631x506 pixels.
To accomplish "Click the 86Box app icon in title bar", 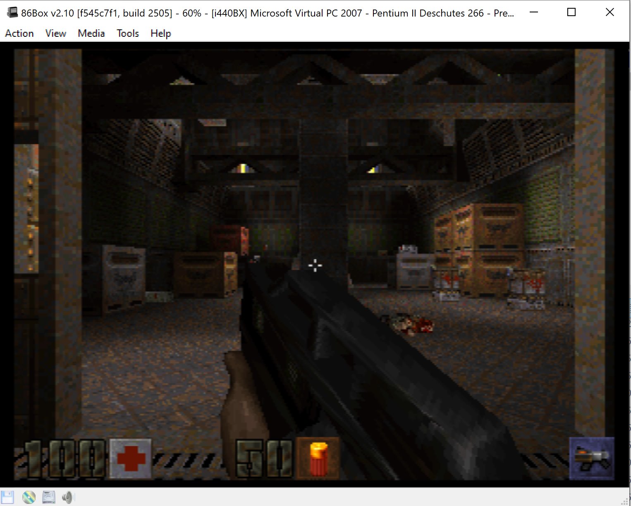I will point(12,12).
